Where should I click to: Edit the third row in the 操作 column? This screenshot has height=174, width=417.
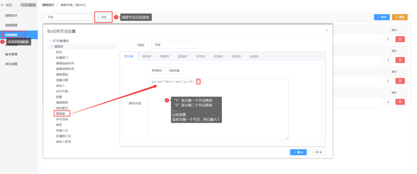(x=388, y=81)
